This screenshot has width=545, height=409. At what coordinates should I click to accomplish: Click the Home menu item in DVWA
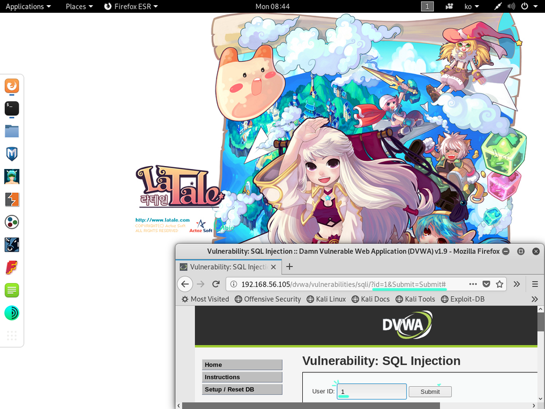click(x=242, y=365)
